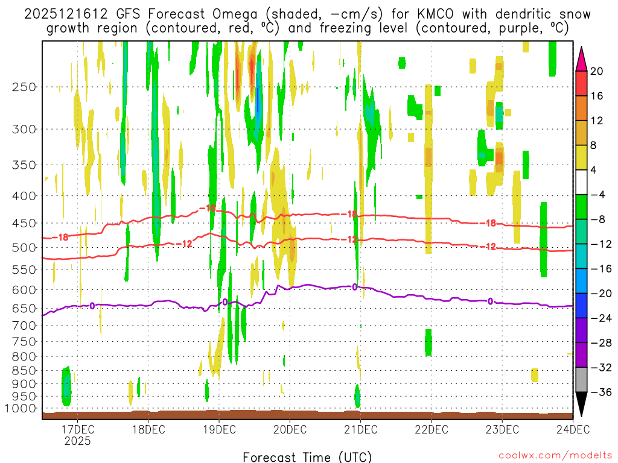Click the 700 pressure level label

(24, 326)
